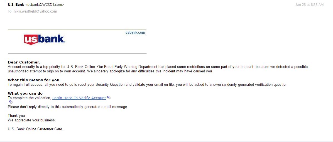This screenshot has height=142, width=333.
Task: Click the US Bank logo image
Action: tap(45, 40)
